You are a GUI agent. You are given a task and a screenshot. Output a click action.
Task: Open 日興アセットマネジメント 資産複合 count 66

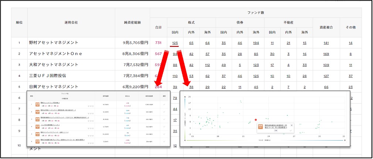click(x=326, y=87)
